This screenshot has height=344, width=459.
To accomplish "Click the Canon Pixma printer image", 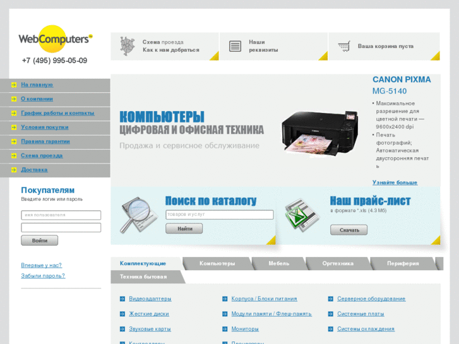I will 319,133.
